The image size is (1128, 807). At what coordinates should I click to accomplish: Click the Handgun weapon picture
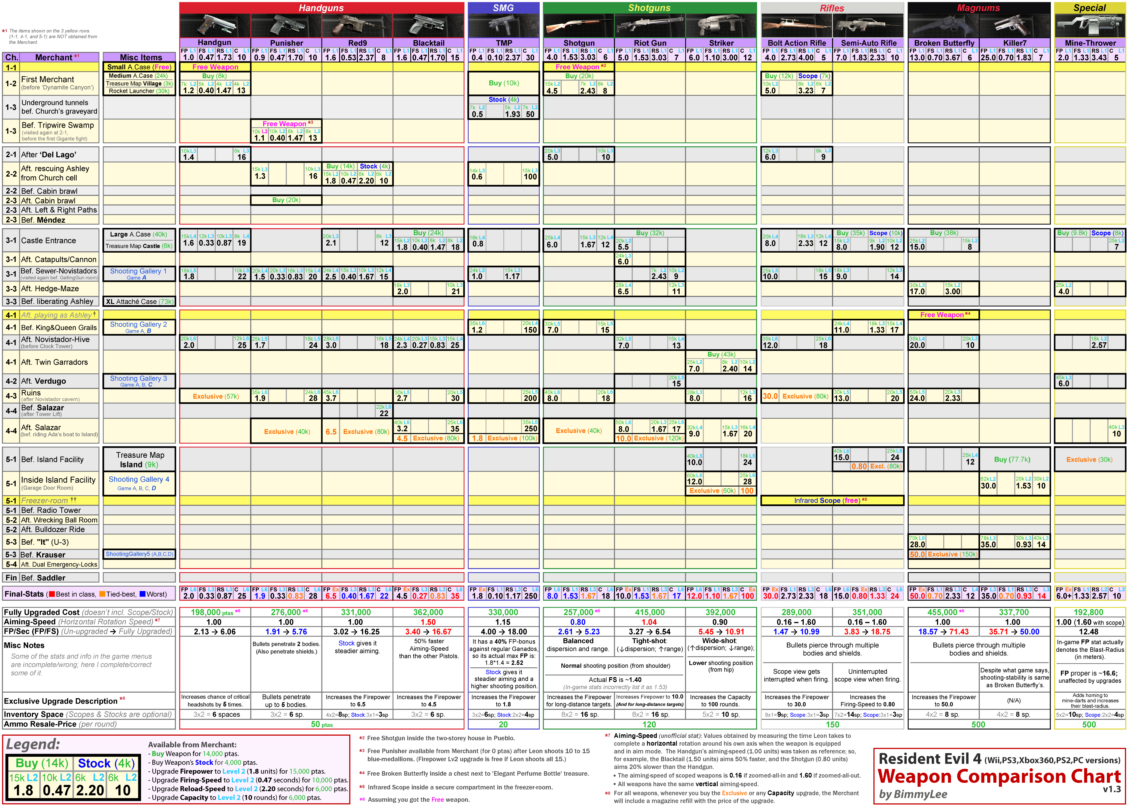(215, 26)
